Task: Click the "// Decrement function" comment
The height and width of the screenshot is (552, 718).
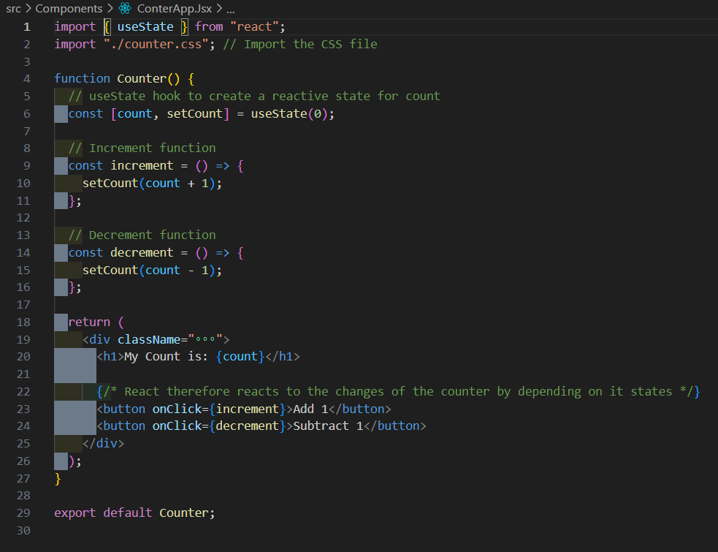Action: 142,235
